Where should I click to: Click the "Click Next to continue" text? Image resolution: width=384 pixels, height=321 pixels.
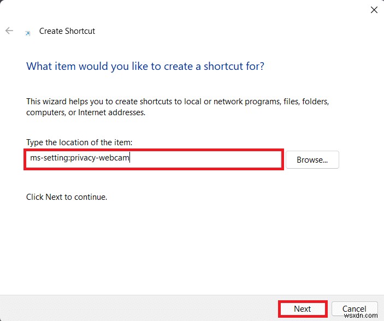coord(67,197)
